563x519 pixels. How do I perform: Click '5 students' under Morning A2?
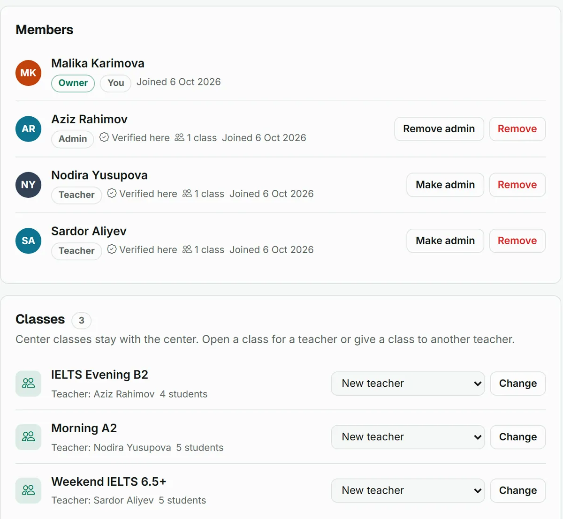tap(200, 447)
